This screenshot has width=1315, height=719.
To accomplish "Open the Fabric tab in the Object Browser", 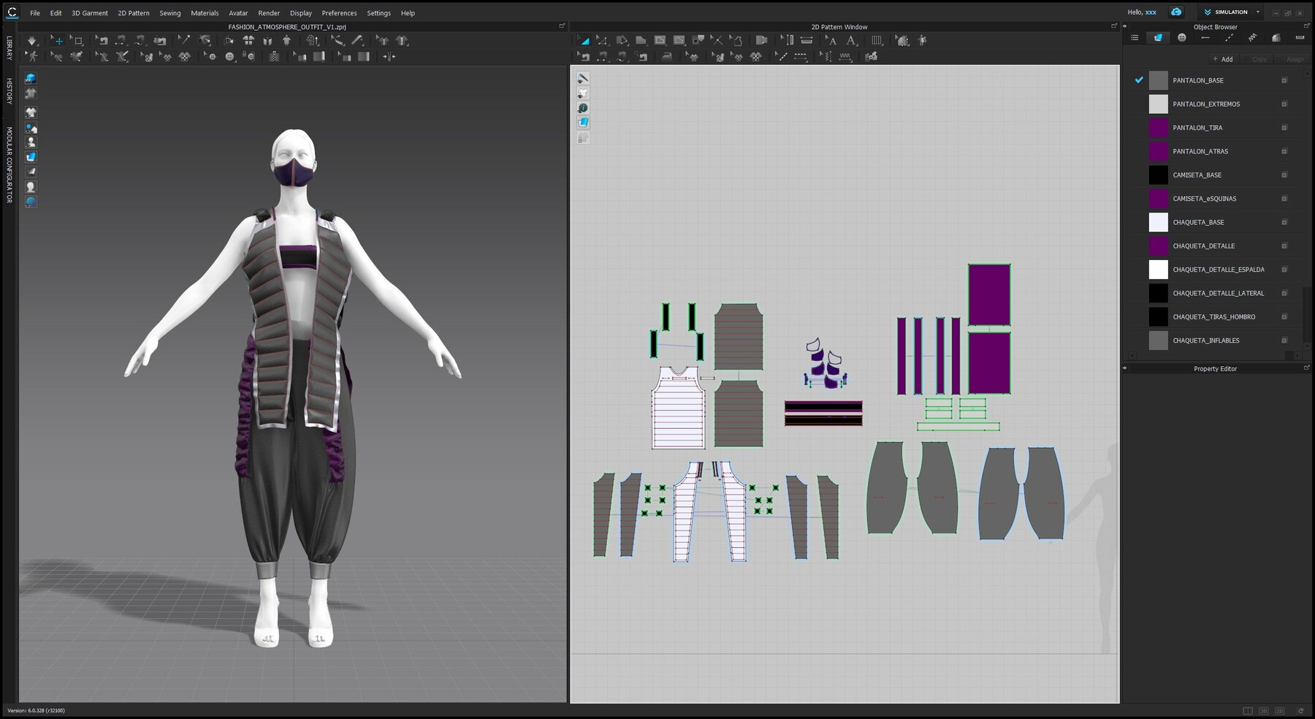I will pos(1158,37).
